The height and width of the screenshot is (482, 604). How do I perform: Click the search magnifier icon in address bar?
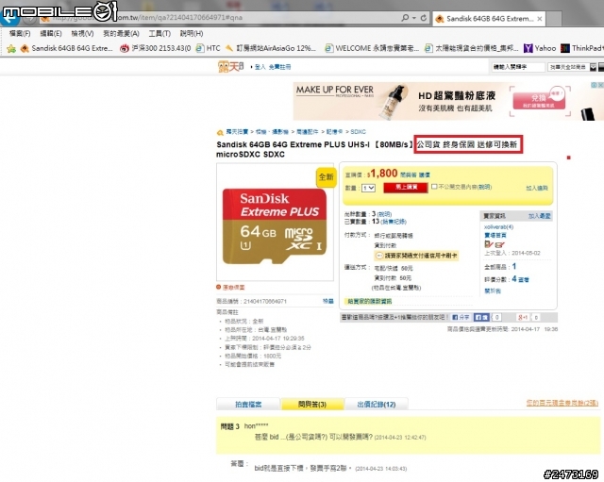[405, 18]
